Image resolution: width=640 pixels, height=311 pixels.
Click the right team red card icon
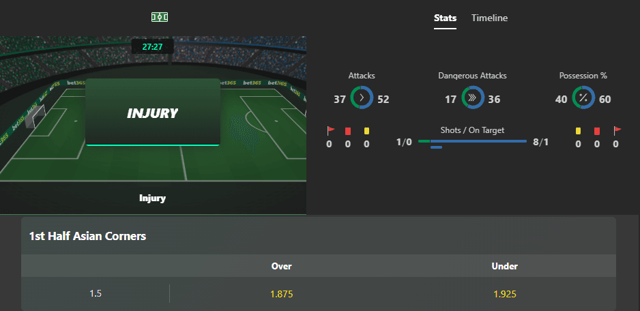coord(597,131)
